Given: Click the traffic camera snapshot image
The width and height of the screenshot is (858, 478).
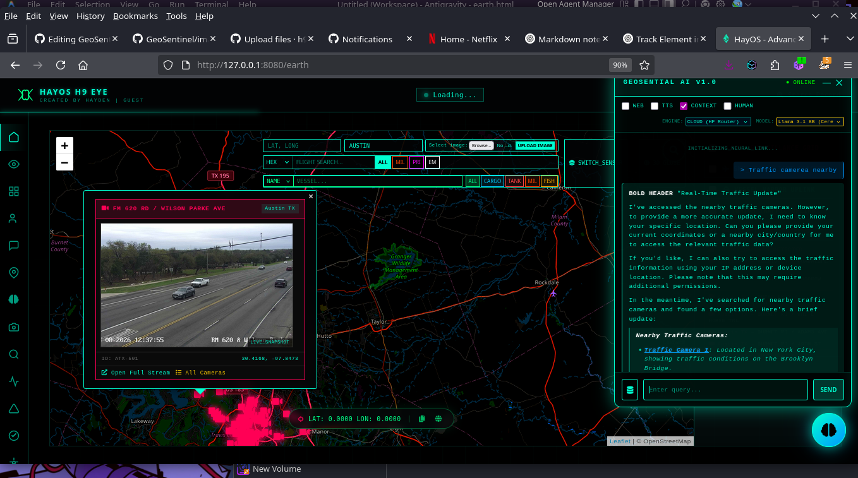Looking at the screenshot, I should (x=197, y=285).
